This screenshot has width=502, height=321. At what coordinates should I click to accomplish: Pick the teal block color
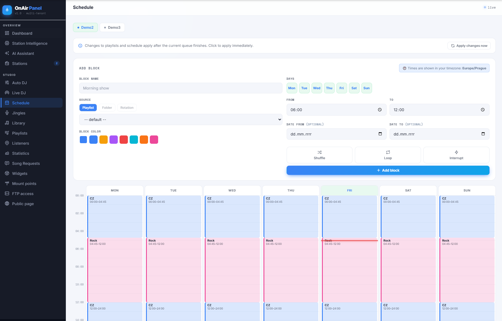[x=134, y=140]
